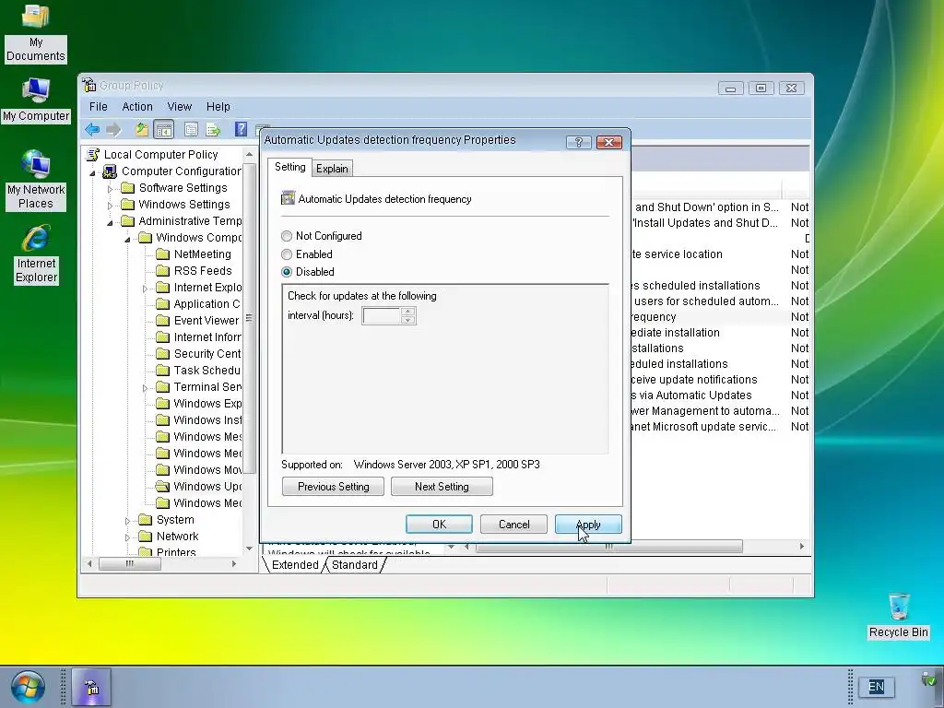
Task: Click the Previous Setting button
Action: [333, 487]
